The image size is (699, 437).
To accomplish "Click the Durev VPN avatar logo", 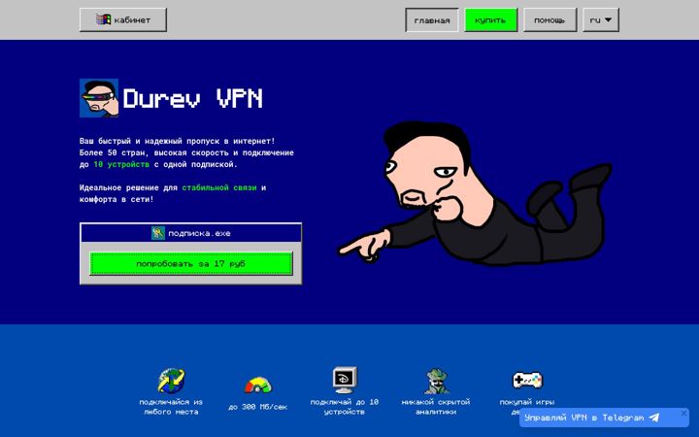I will 99,98.
